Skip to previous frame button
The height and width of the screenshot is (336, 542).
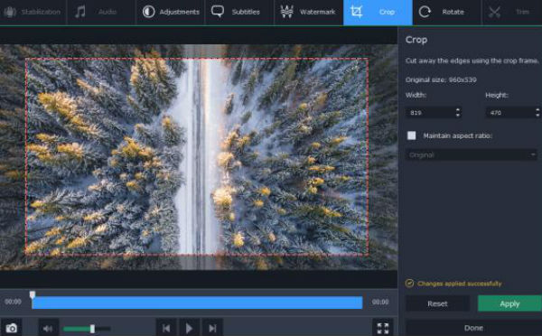166,328
